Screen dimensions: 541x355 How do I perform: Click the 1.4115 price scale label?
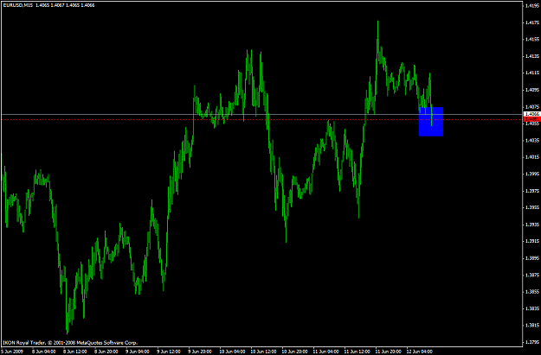532,73
